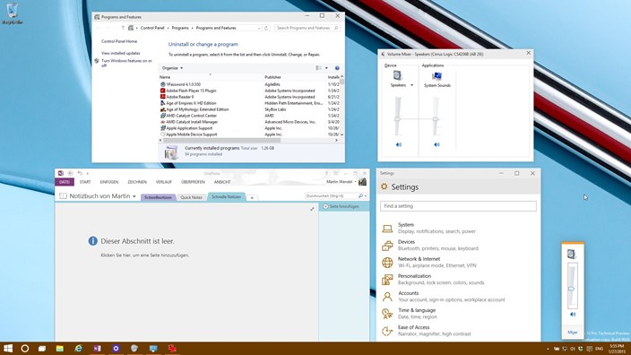The height and width of the screenshot is (355, 631).
Task: Click the Speakers device icon in Volume Mixer
Action: point(397,75)
